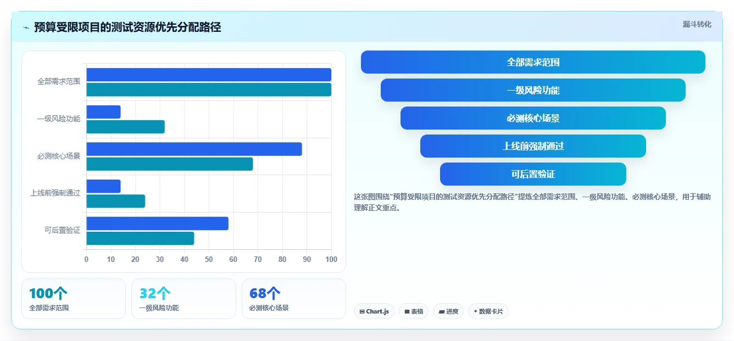
Task: Select the 上线前强制通过 funnel stage
Action: pos(533,146)
